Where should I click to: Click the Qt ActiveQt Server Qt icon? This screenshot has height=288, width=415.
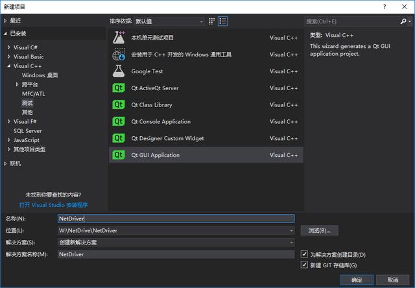(119, 88)
